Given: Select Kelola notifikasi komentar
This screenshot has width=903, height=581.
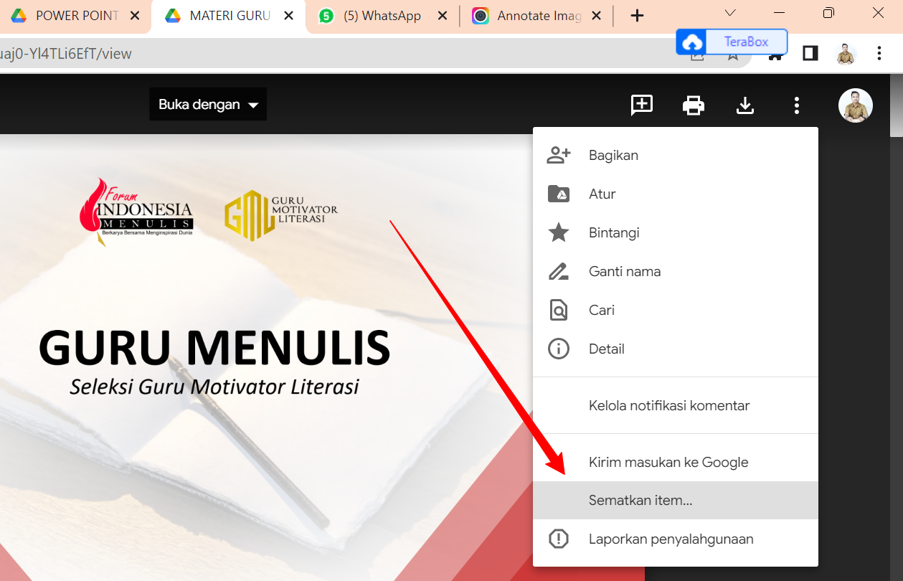Looking at the screenshot, I should [x=675, y=405].
